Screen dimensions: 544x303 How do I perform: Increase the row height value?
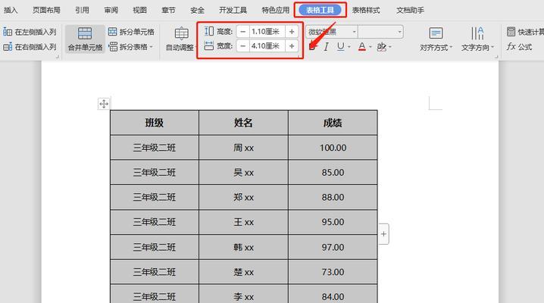pyautogui.click(x=292, y=32)
